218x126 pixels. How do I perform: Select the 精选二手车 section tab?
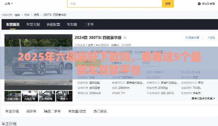(52, 111)
